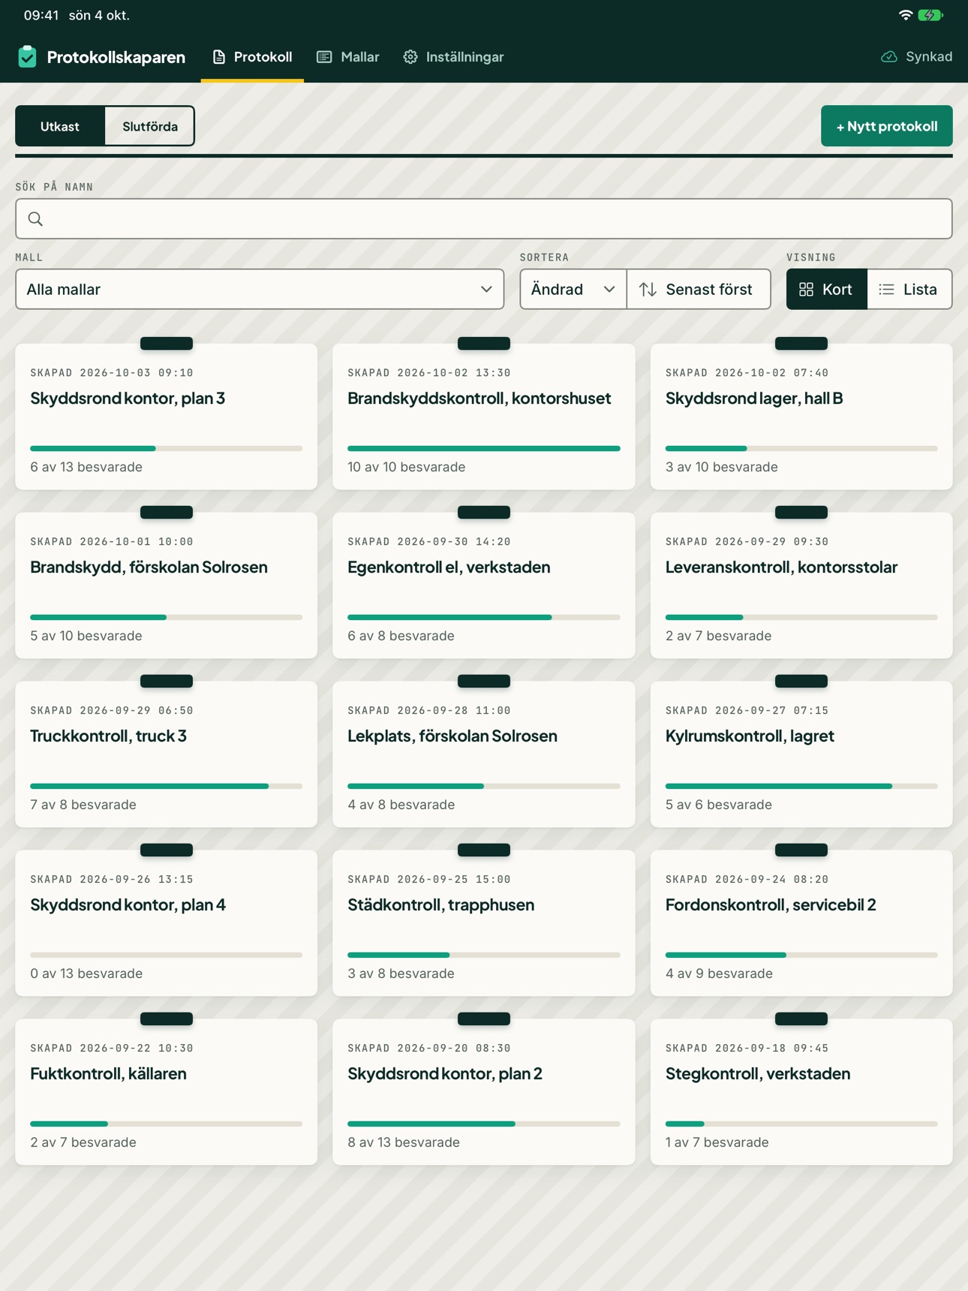Click the list icon in Lista view

[x=887, y=290]
